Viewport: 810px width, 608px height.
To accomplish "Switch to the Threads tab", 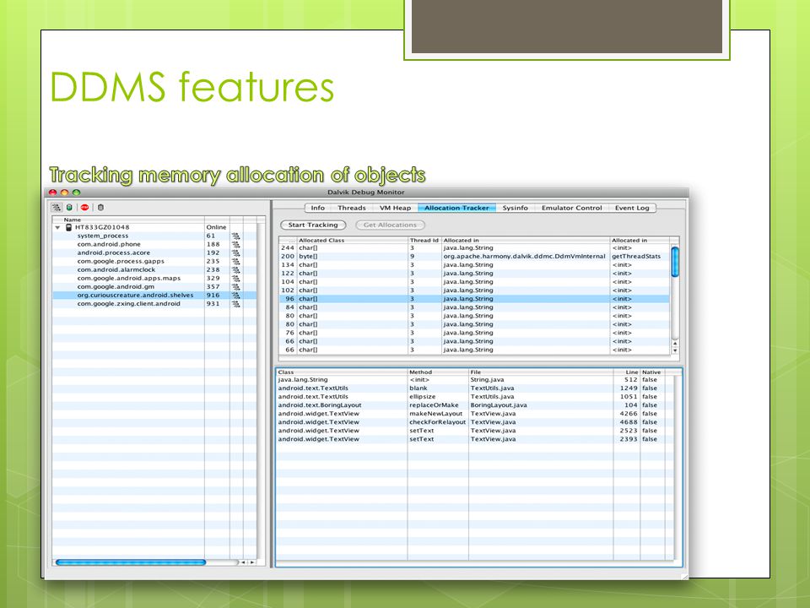I will point(352,208).
